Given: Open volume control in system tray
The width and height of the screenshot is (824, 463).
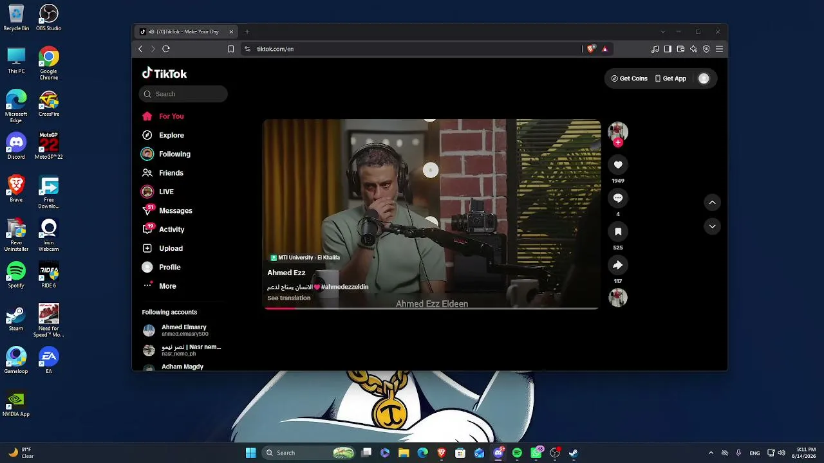Looking at the screenshot, I should pos(782,453).
